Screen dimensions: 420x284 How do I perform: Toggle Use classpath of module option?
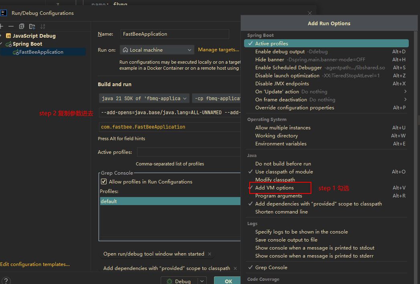326,171
